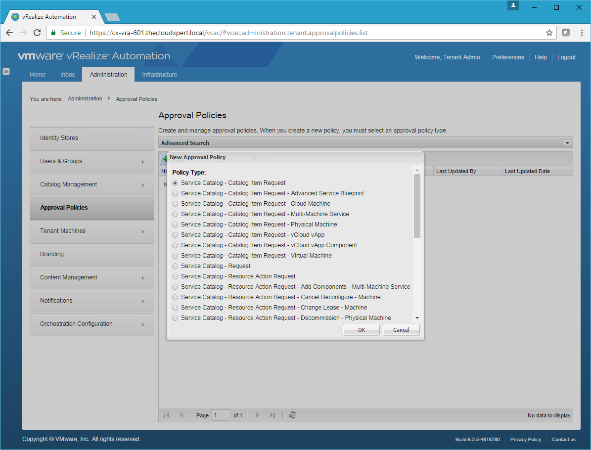Click the browser reload icon

37,33
